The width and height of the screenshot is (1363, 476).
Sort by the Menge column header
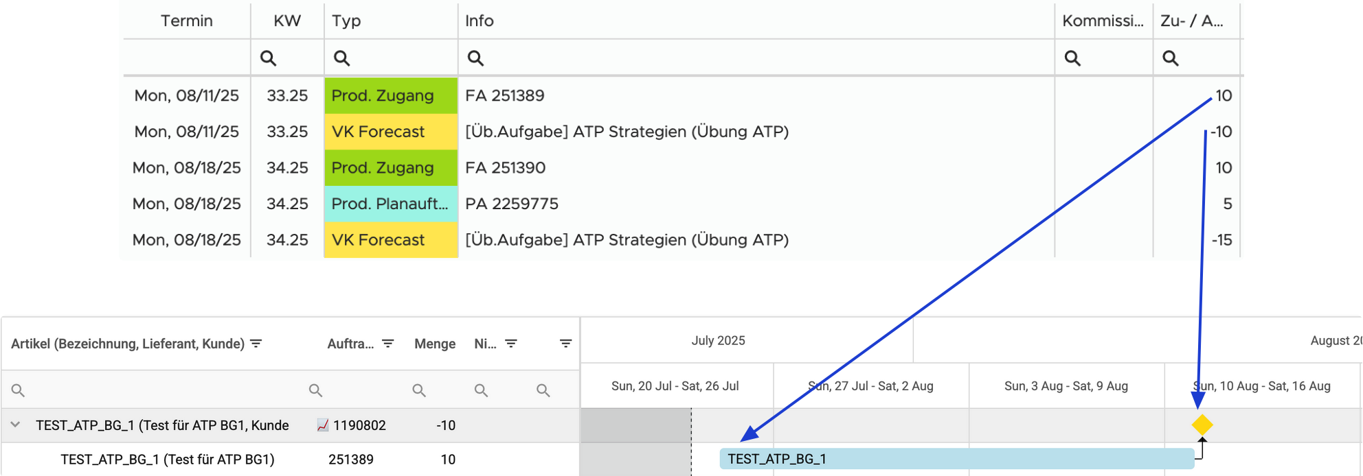click(435, 344)
